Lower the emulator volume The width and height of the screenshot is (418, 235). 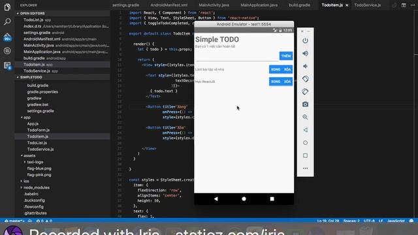click(305, 66)
